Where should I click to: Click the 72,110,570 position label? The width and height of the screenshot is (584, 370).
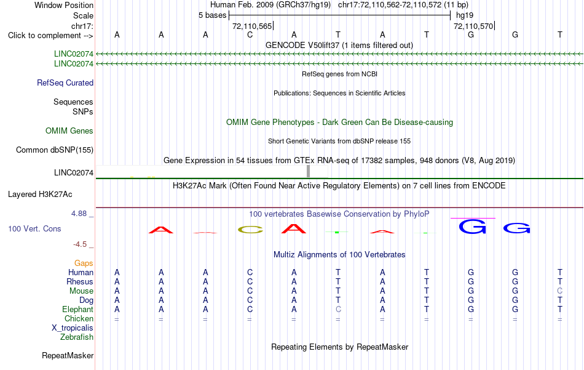tap(473, 26)
